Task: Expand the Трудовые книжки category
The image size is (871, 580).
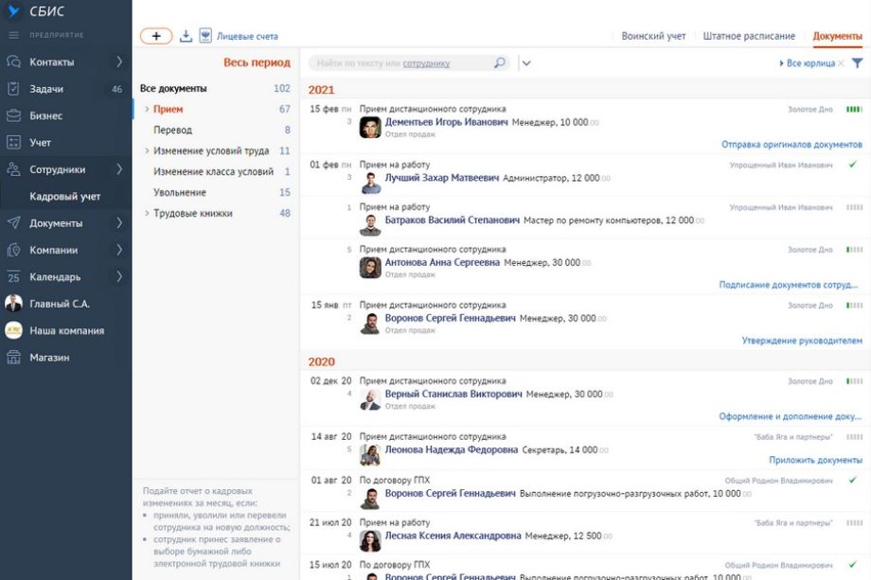Action: click(147, 214)
